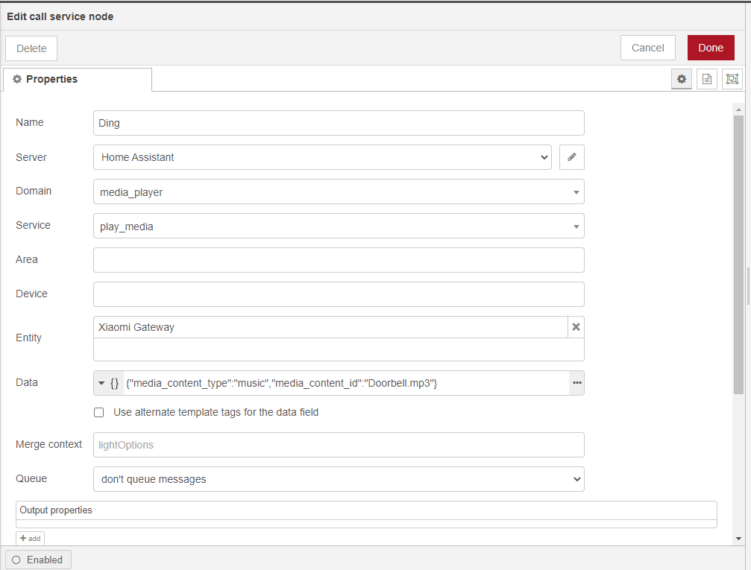
Task: Add an output property
Action: tap(30, 539)
